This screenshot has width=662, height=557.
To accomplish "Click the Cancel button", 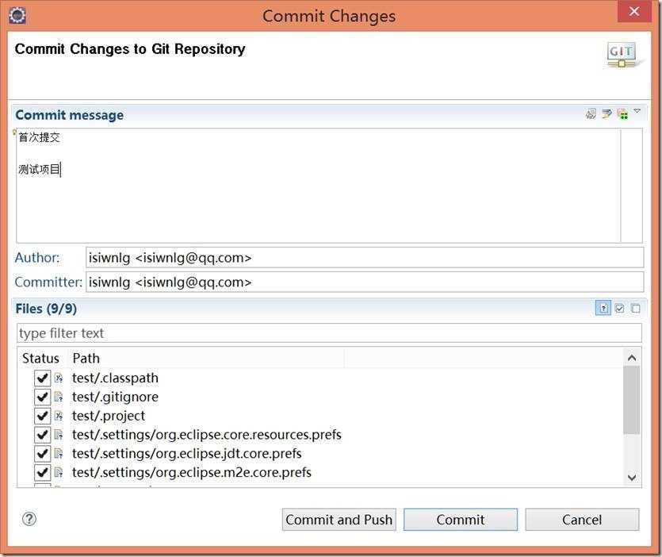I will coord(582,520).
